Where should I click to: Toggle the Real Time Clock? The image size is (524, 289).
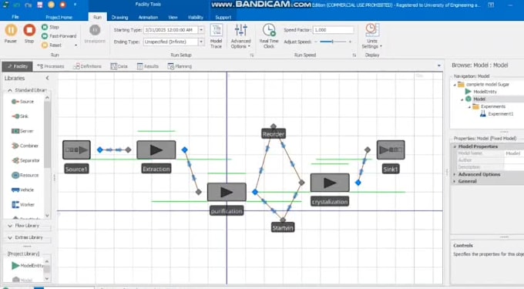[x=269, y=36]
